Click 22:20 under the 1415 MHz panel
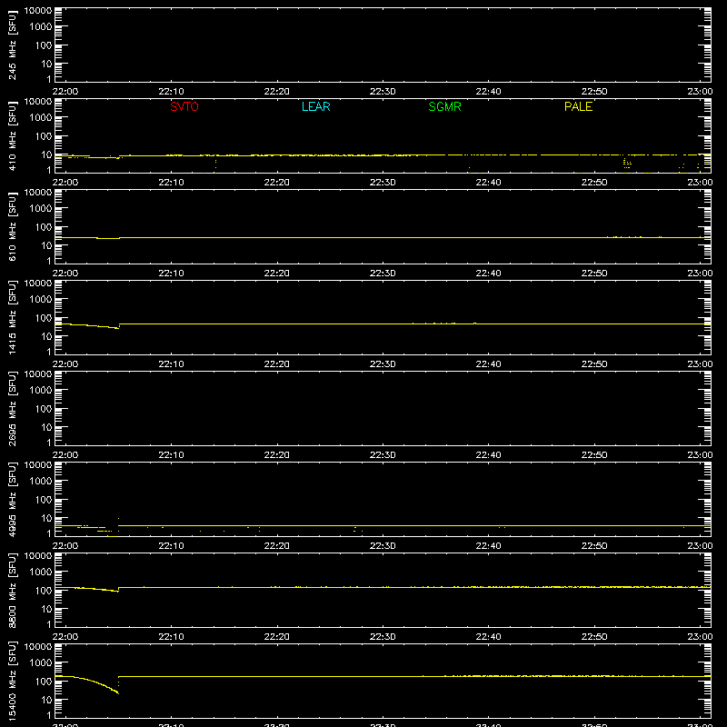727x727 pixels. [277, 364]
